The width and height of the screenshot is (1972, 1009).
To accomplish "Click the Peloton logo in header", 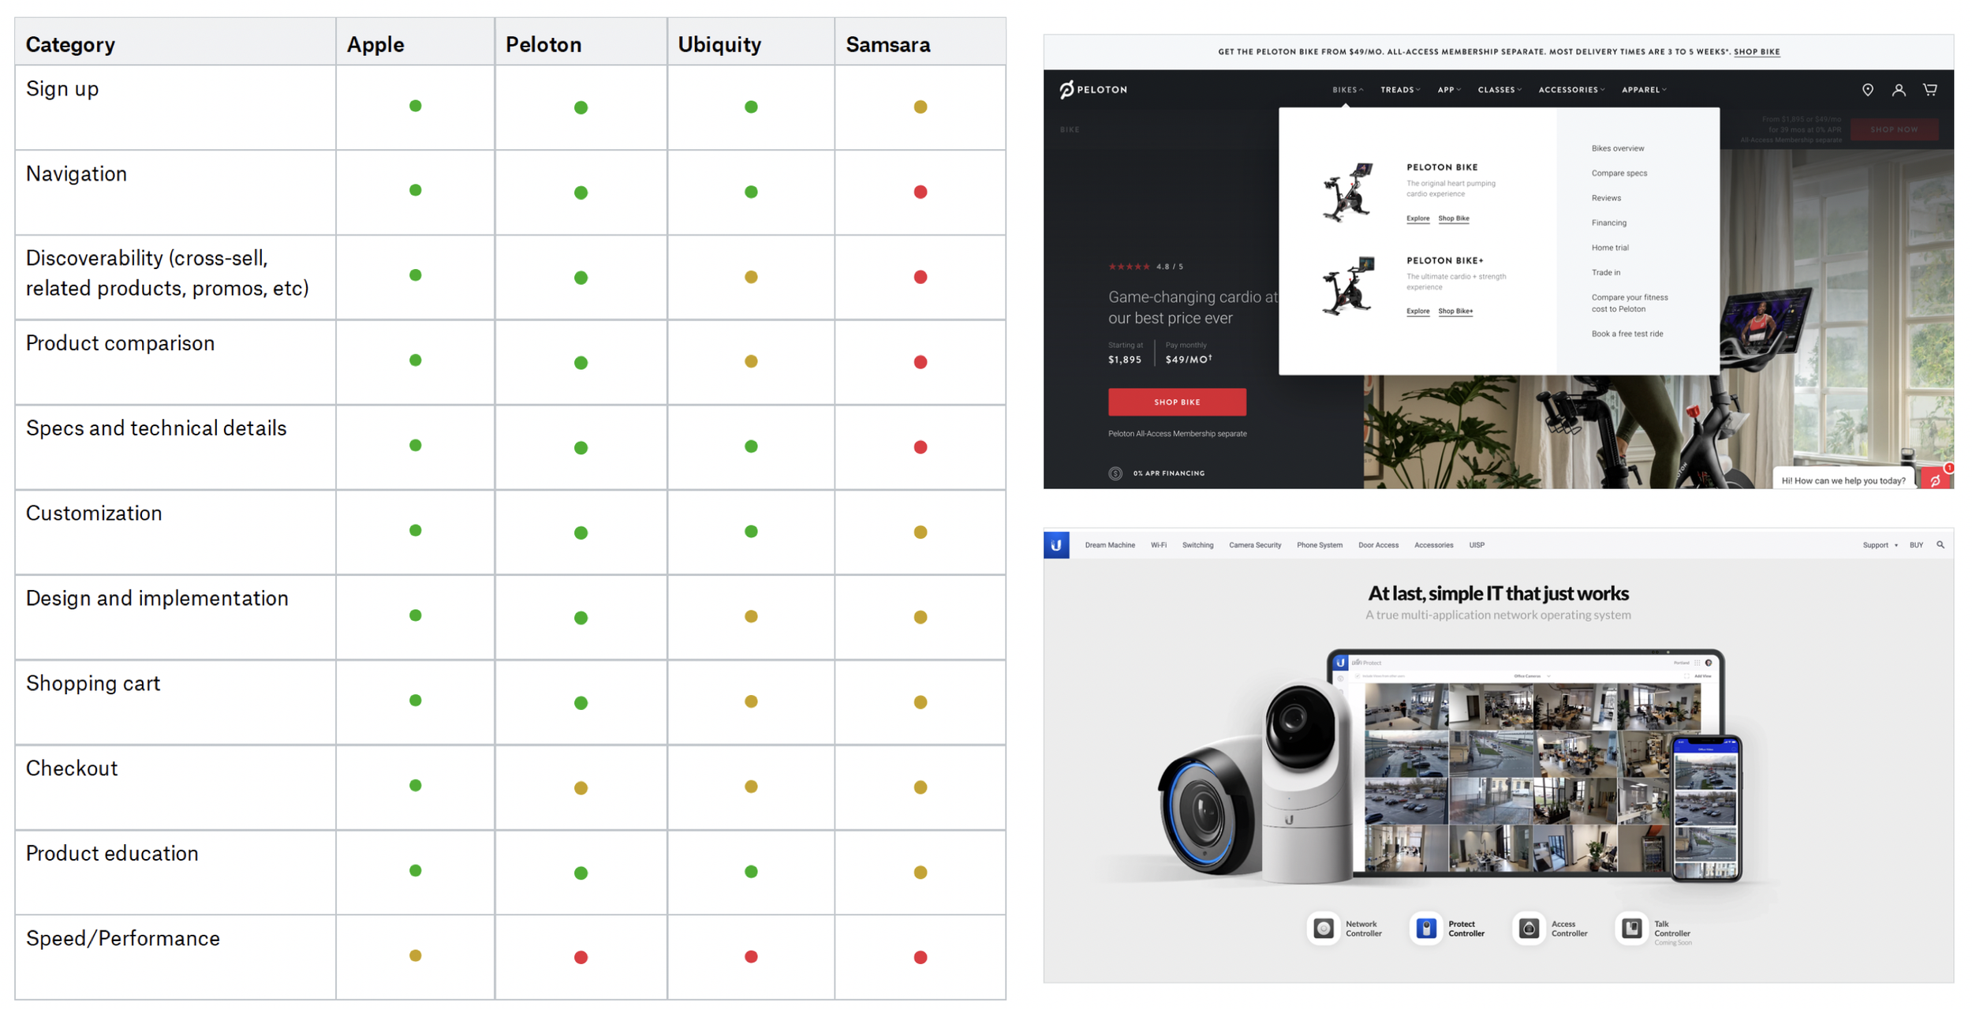I will (1092, 89).
